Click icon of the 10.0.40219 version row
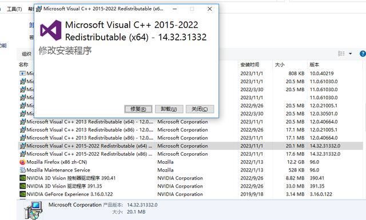The width and height of the screenshot is (366, 220). 22,74
